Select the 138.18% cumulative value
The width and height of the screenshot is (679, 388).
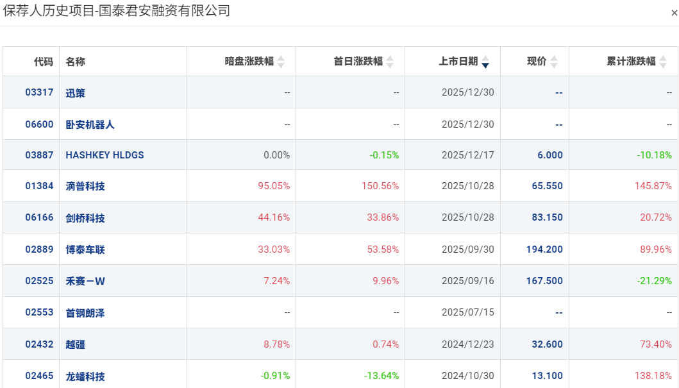coord(653,375)
